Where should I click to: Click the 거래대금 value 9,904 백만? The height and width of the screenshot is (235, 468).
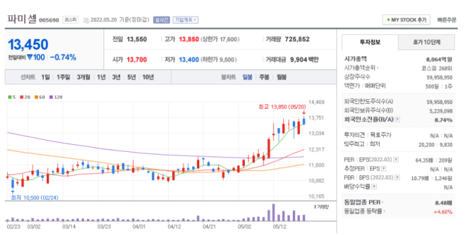tap(304, 60)
